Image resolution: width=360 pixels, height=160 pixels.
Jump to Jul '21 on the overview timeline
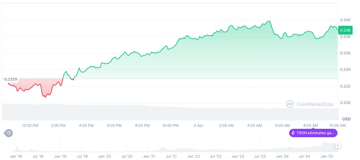(x=171, y=156)
